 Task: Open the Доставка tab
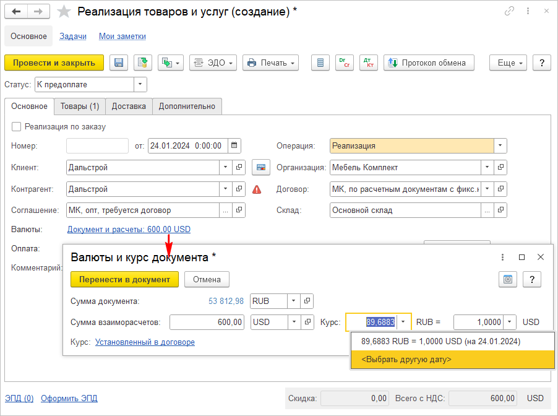pos(129,106)
